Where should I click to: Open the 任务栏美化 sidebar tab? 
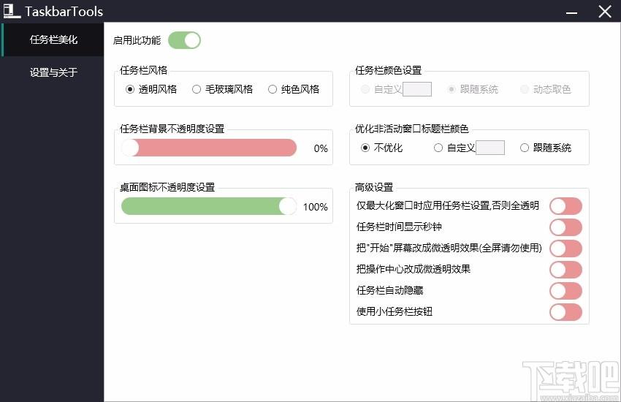point(53,39)
